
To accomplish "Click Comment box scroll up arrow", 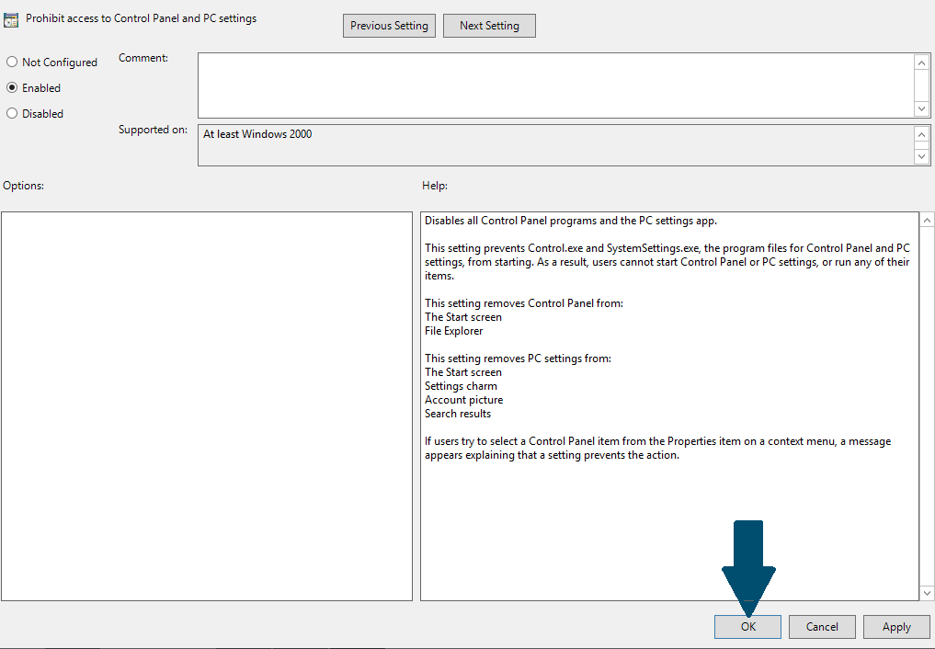I will tap(921, 63).
